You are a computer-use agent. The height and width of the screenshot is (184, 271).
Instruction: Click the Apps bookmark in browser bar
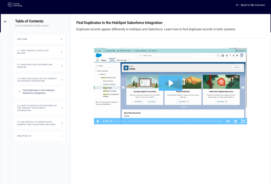(98, 51)
